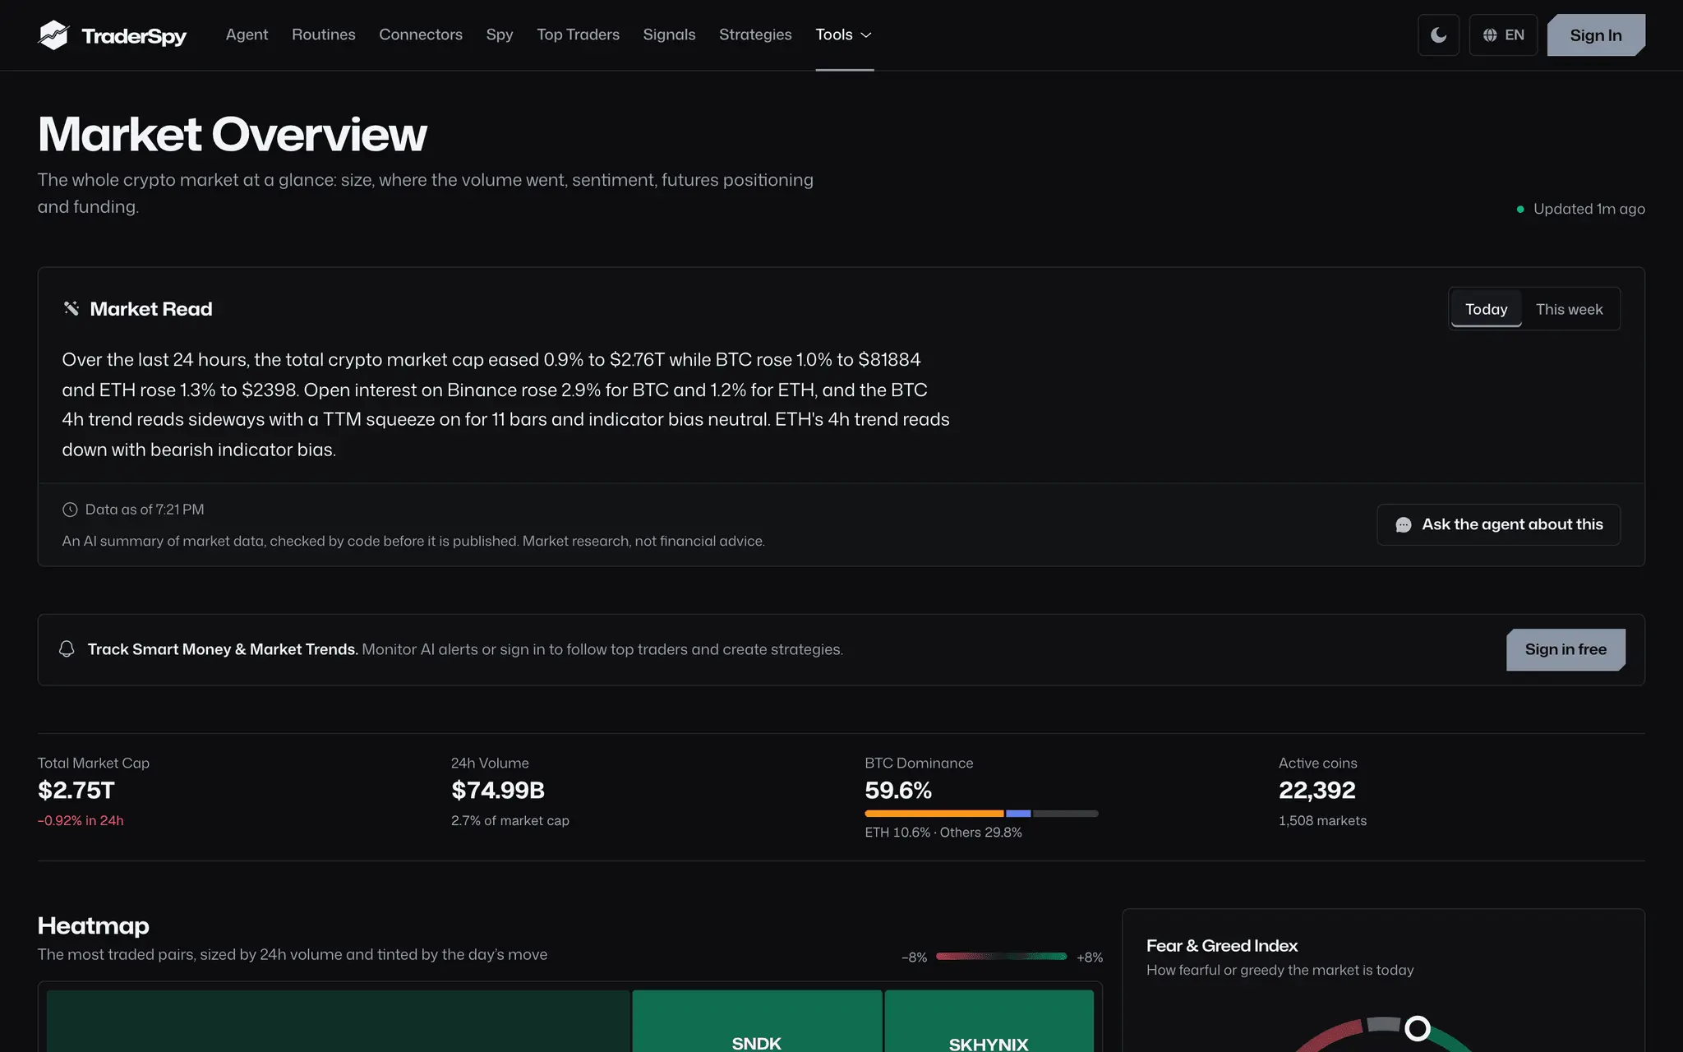
Task: Click the heatmap color scale legend
Action: (x=1001, y=957)
